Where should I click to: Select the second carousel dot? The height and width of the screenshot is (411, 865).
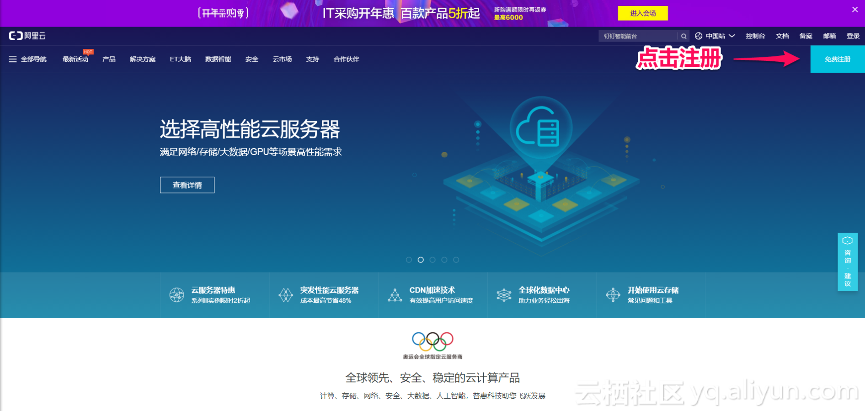tap(421, 260)
